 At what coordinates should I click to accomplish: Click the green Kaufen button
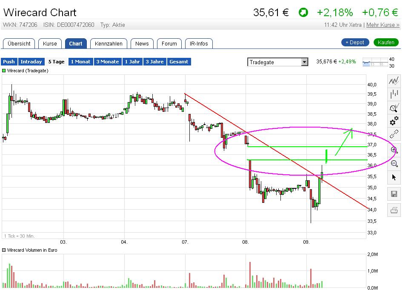(x=386, y=43)
